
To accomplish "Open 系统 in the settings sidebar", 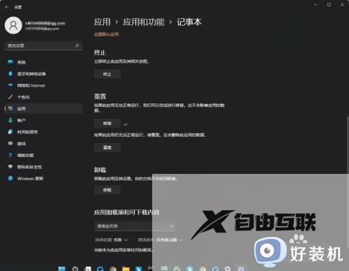I will coord(43,62).
